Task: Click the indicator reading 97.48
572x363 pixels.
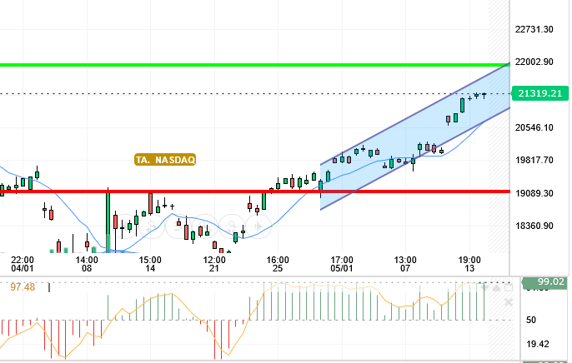Action: coord(23,287)
